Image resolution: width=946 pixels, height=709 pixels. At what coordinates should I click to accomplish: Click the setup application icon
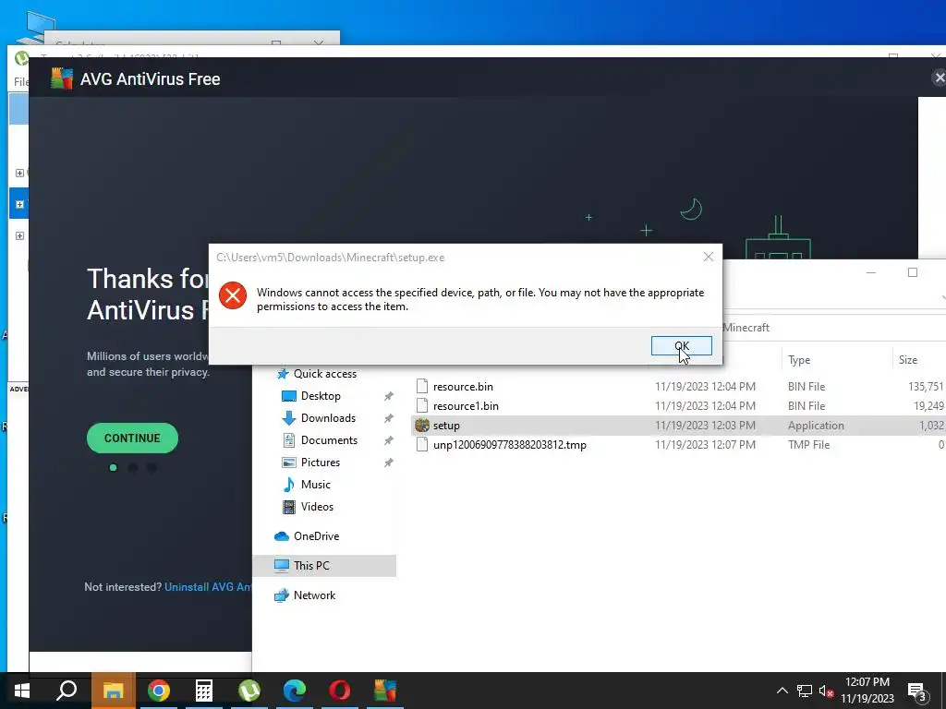click(x=422, y=425)
